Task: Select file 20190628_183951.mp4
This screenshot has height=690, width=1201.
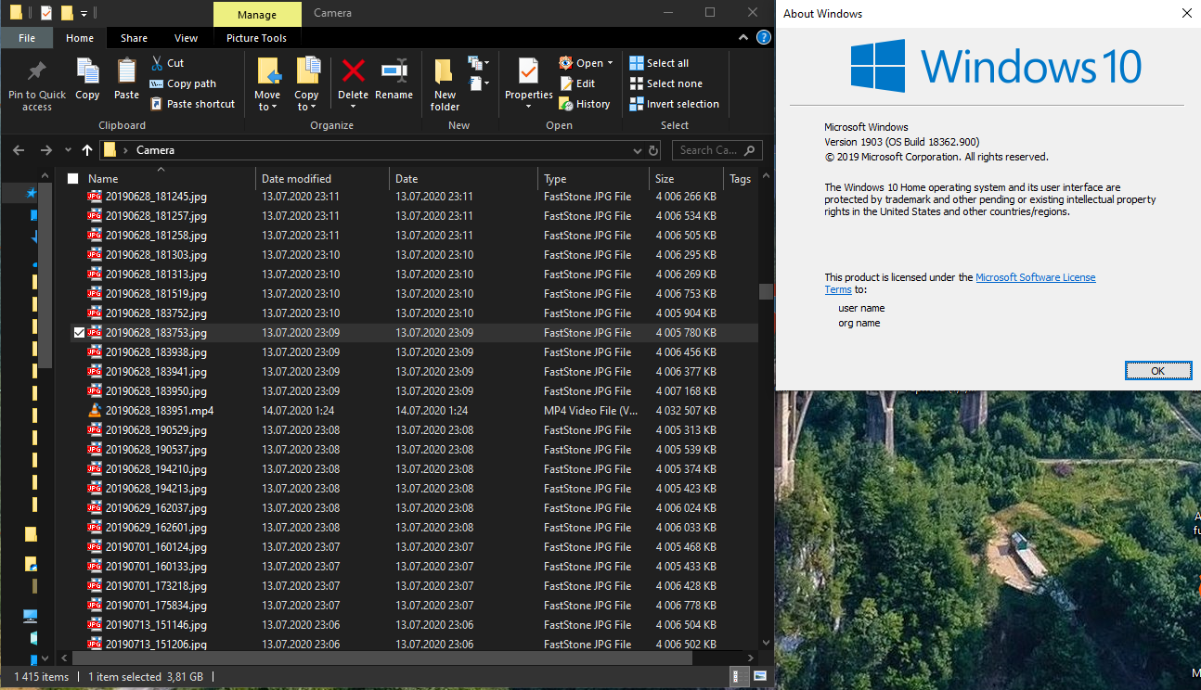Action: pyautogui.click(x=414, y=411)
